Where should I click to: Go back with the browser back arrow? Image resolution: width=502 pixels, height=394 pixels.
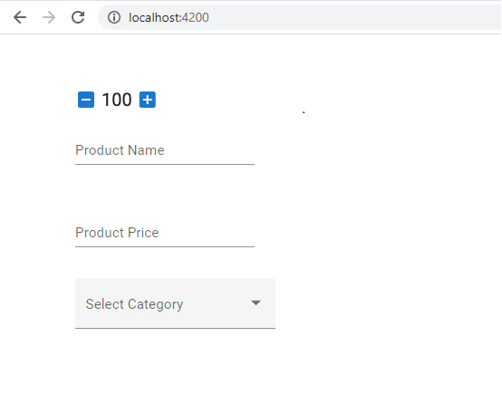(x=20, y=17)
